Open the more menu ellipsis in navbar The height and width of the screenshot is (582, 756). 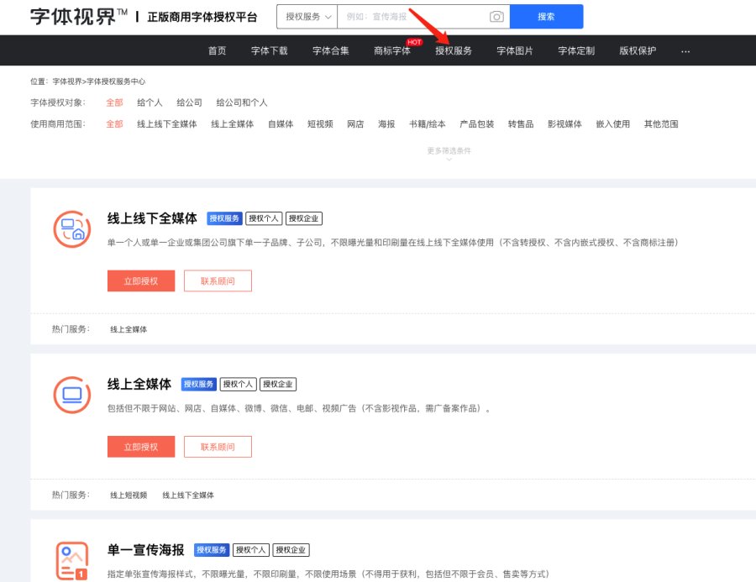tap(685, 51)
